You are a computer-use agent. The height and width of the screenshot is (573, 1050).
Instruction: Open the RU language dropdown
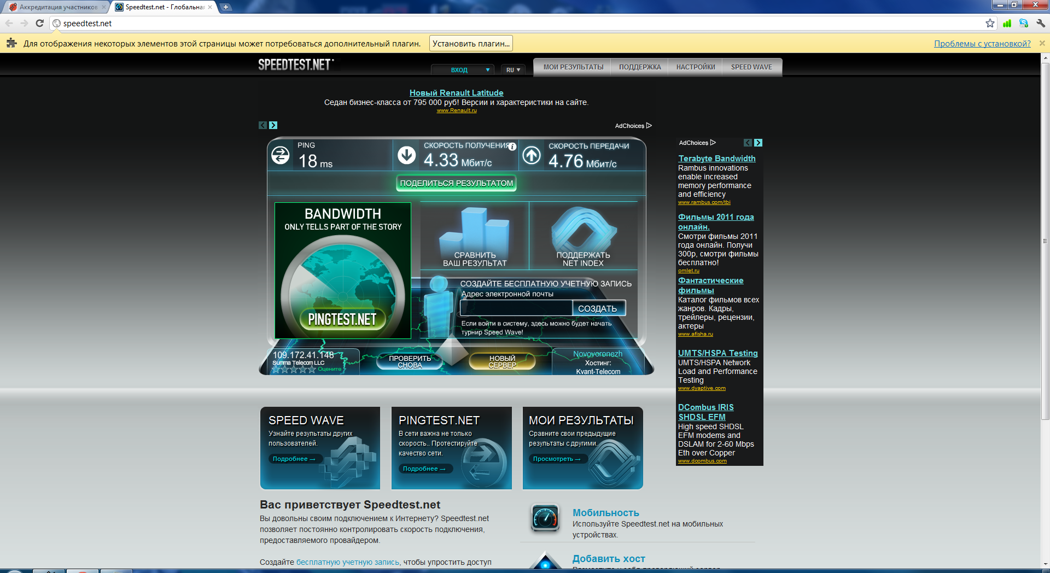point(513,70)
